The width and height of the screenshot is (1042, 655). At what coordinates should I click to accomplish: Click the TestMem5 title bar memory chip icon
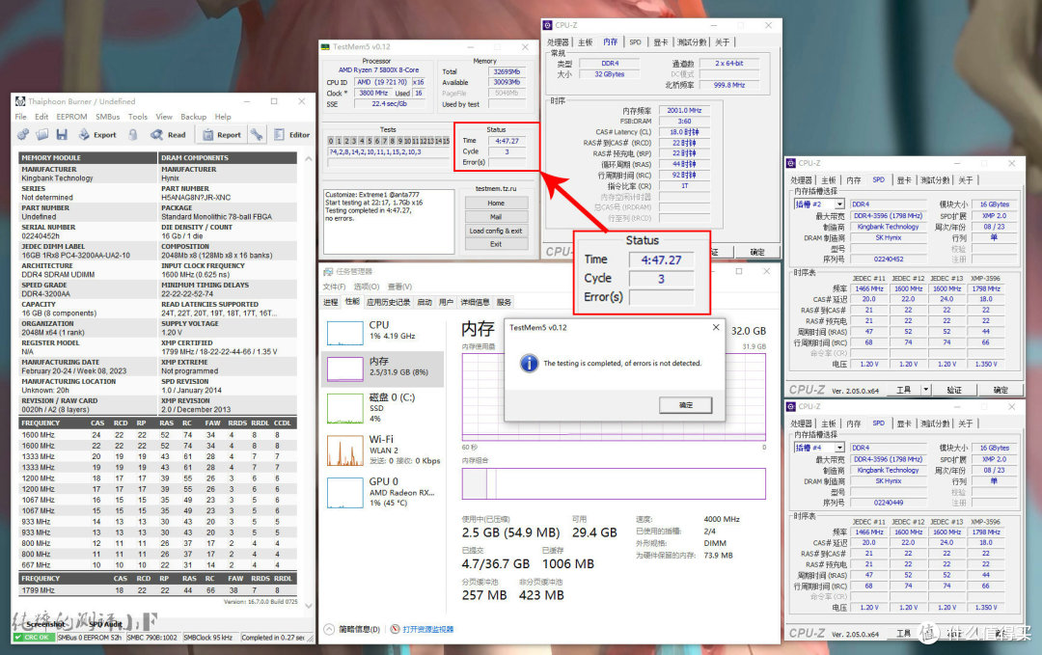tap(325, 47)
